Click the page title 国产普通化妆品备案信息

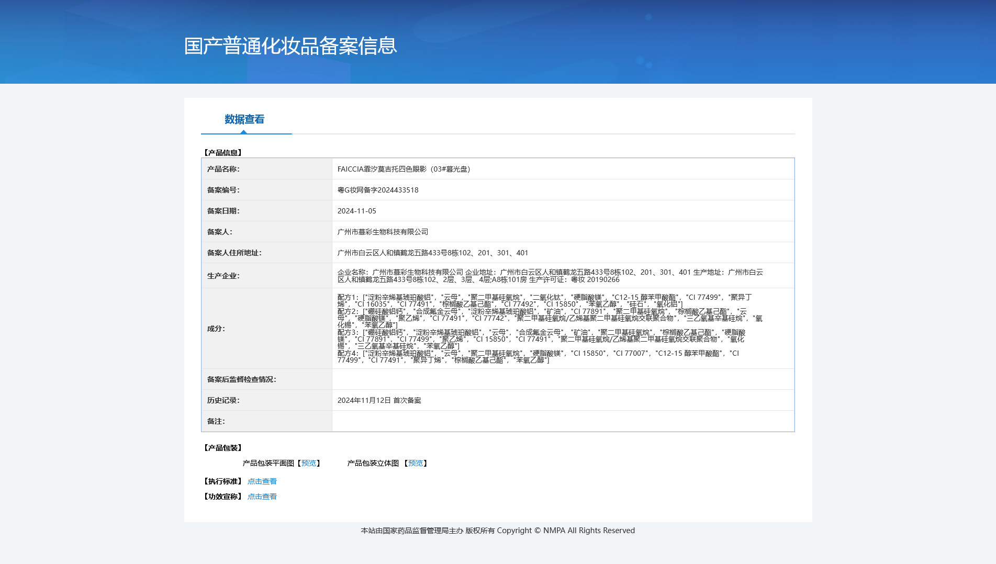tap(290, 46)
